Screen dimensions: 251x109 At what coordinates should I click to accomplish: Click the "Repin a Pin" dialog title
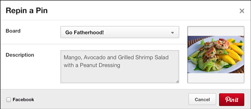(27, 11)
